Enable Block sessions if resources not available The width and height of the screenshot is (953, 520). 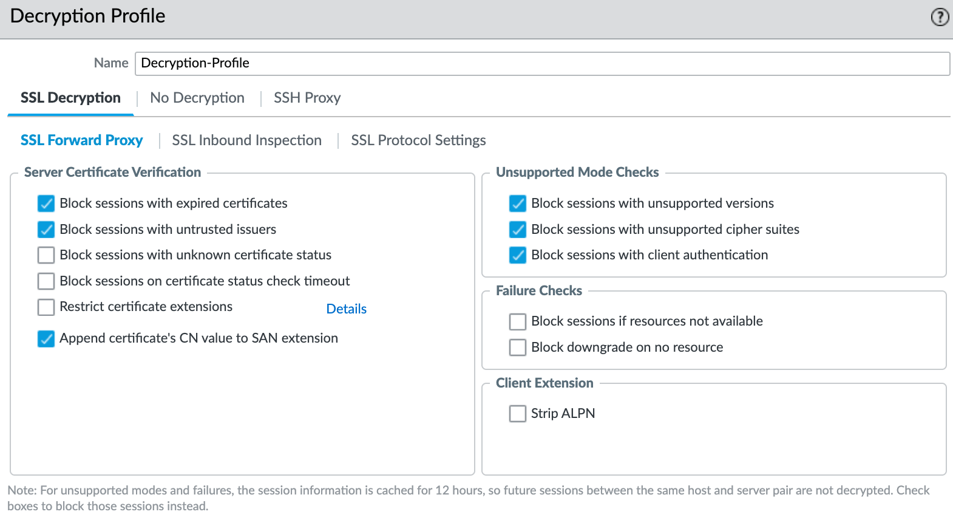(x=518, y=321)
